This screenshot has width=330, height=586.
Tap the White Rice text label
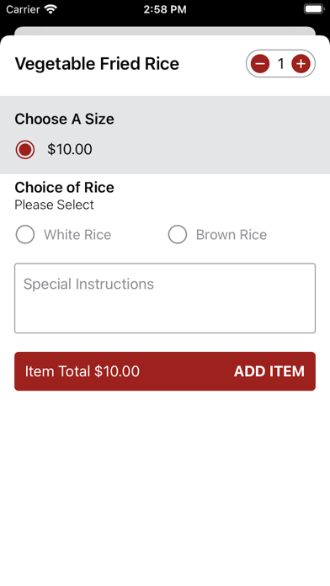77,235
